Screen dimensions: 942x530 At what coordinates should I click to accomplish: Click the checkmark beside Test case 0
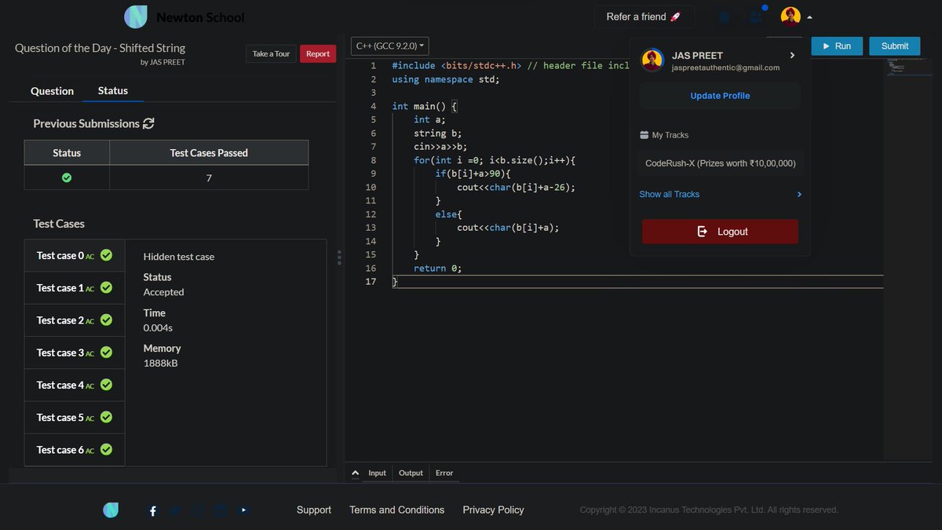pos(106,255)
